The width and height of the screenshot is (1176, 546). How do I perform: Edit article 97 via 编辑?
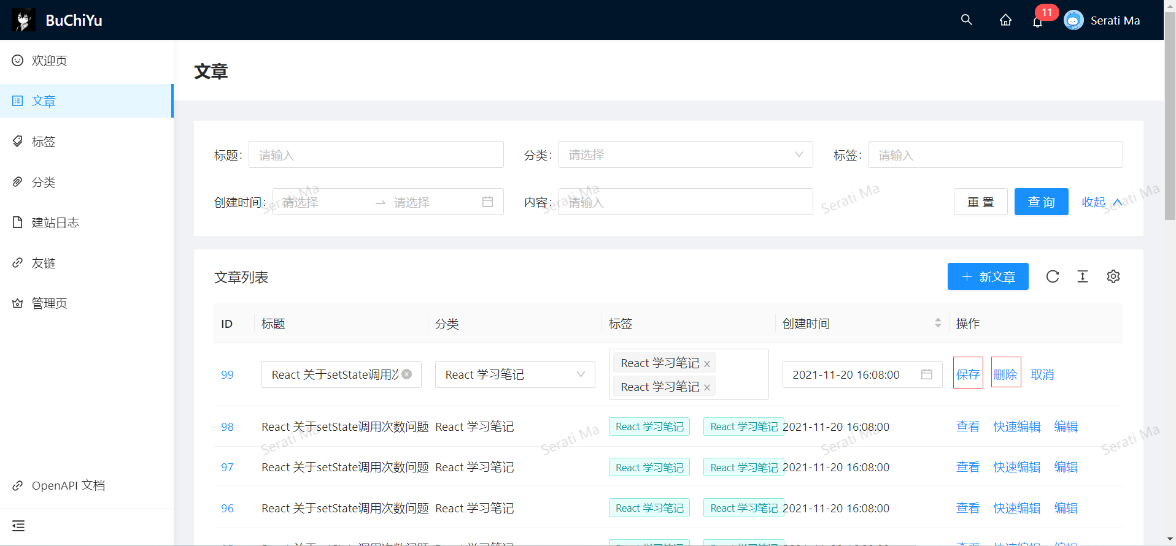pos(1066,467)
